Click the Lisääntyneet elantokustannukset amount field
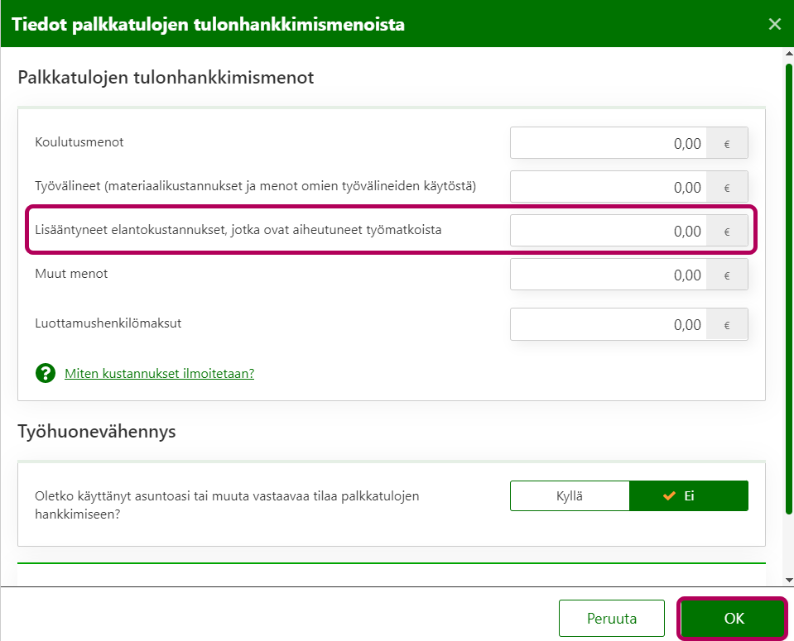Viewport: 794px width, 641px height. tap(609, 231)
